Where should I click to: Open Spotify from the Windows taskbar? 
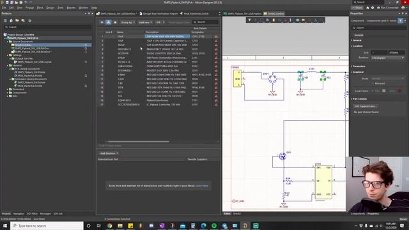[214, 226]
